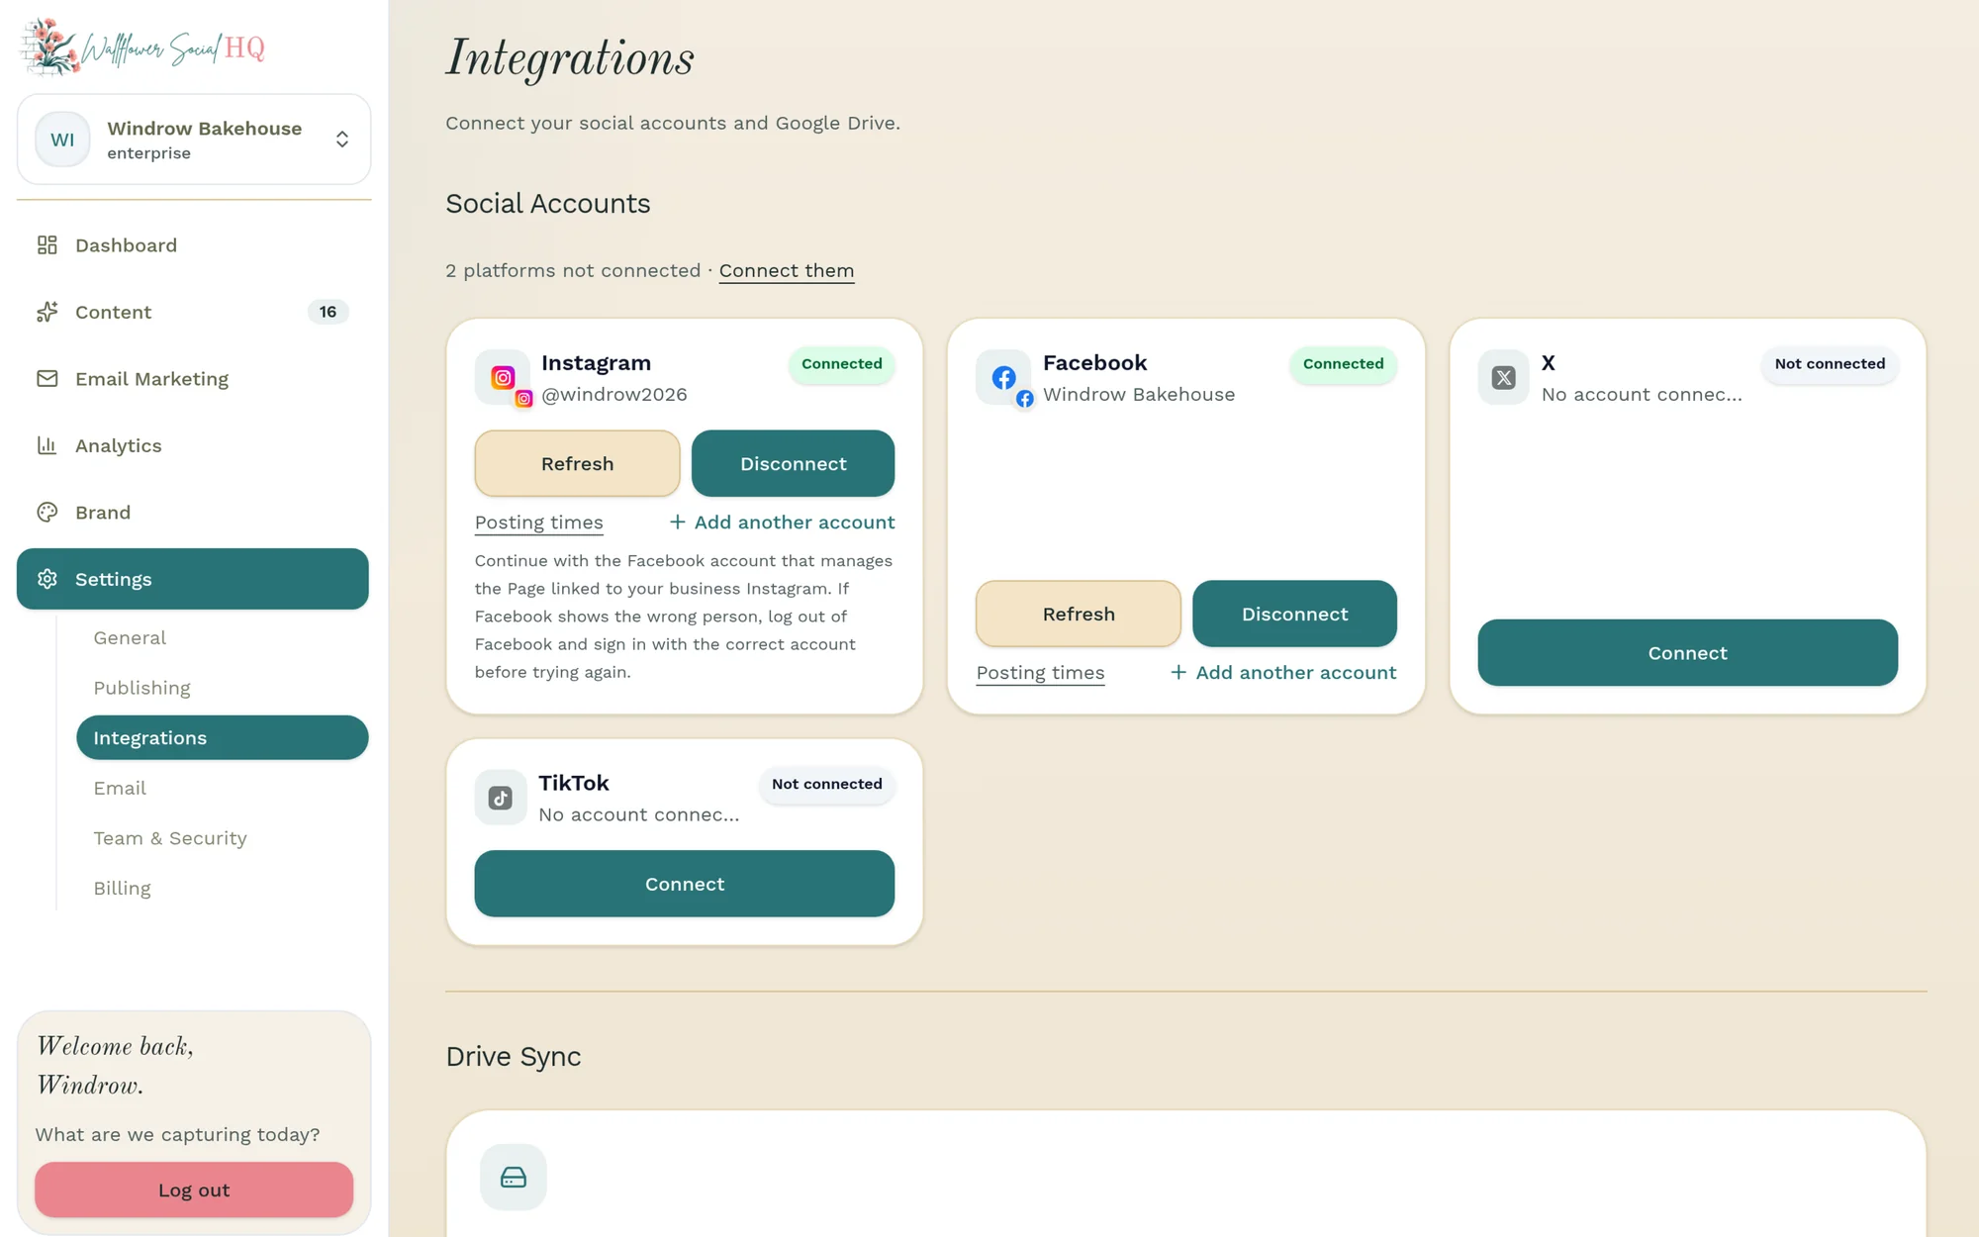Screen dimensions: 1979x1237
Task: Click the Settings gear icon
Action: click(x=47, y=579)
